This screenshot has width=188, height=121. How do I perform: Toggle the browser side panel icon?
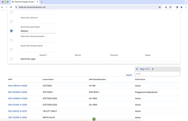pos(177,7)
